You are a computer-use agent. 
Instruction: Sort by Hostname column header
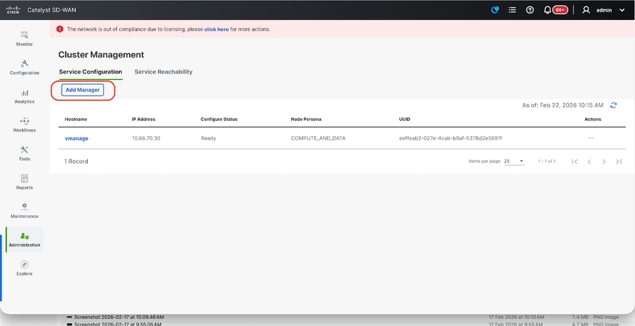click(x=76, y=119)
